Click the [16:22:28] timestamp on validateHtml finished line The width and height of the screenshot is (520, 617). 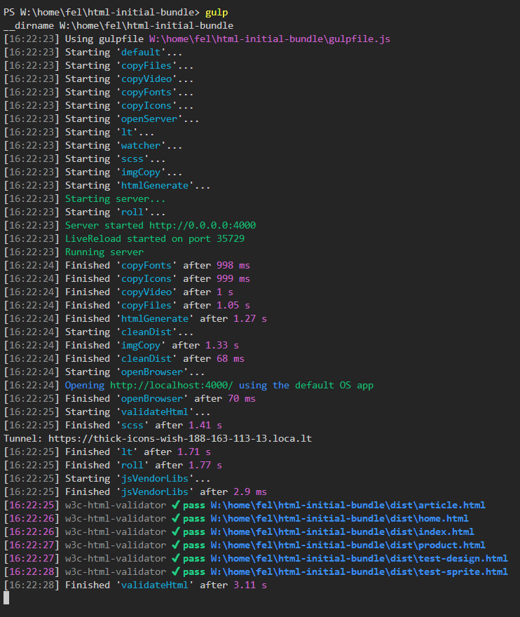coord(32,585)
